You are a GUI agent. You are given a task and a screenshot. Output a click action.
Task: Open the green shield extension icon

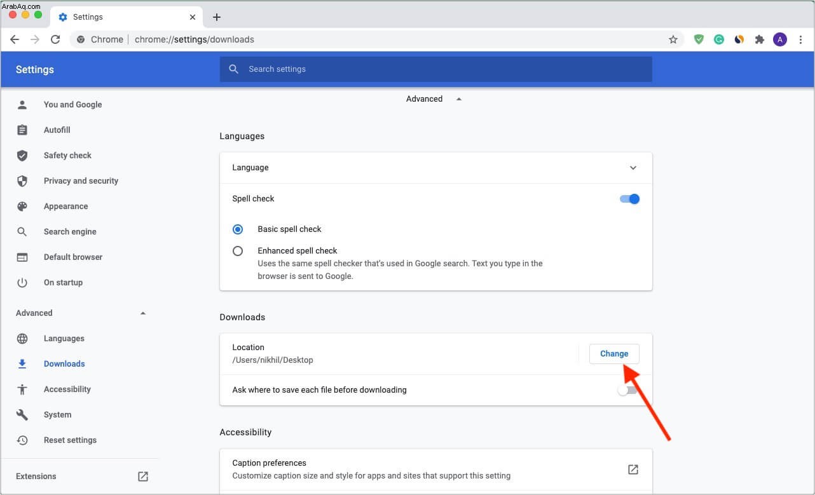pos(699,39)
